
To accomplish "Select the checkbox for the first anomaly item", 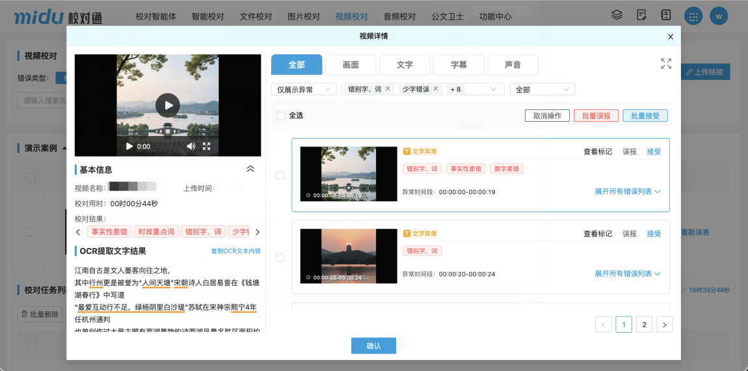I will 280,175.
